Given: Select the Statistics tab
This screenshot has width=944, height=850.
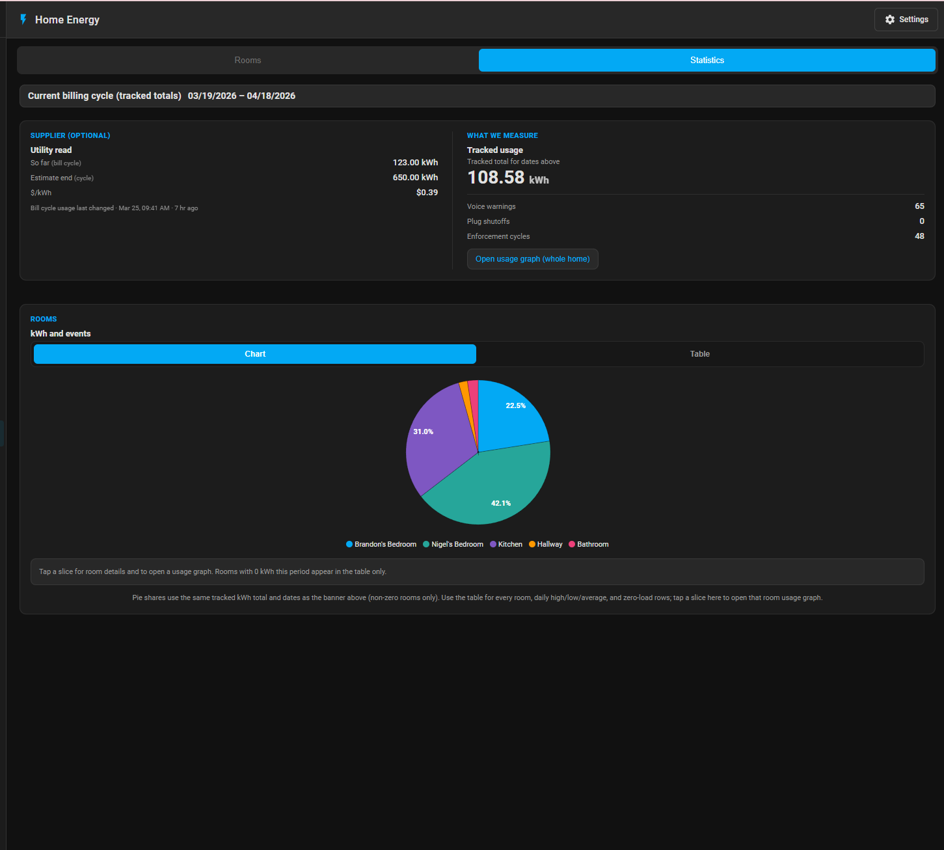Looking at the screenshot, I should [707, 60].
